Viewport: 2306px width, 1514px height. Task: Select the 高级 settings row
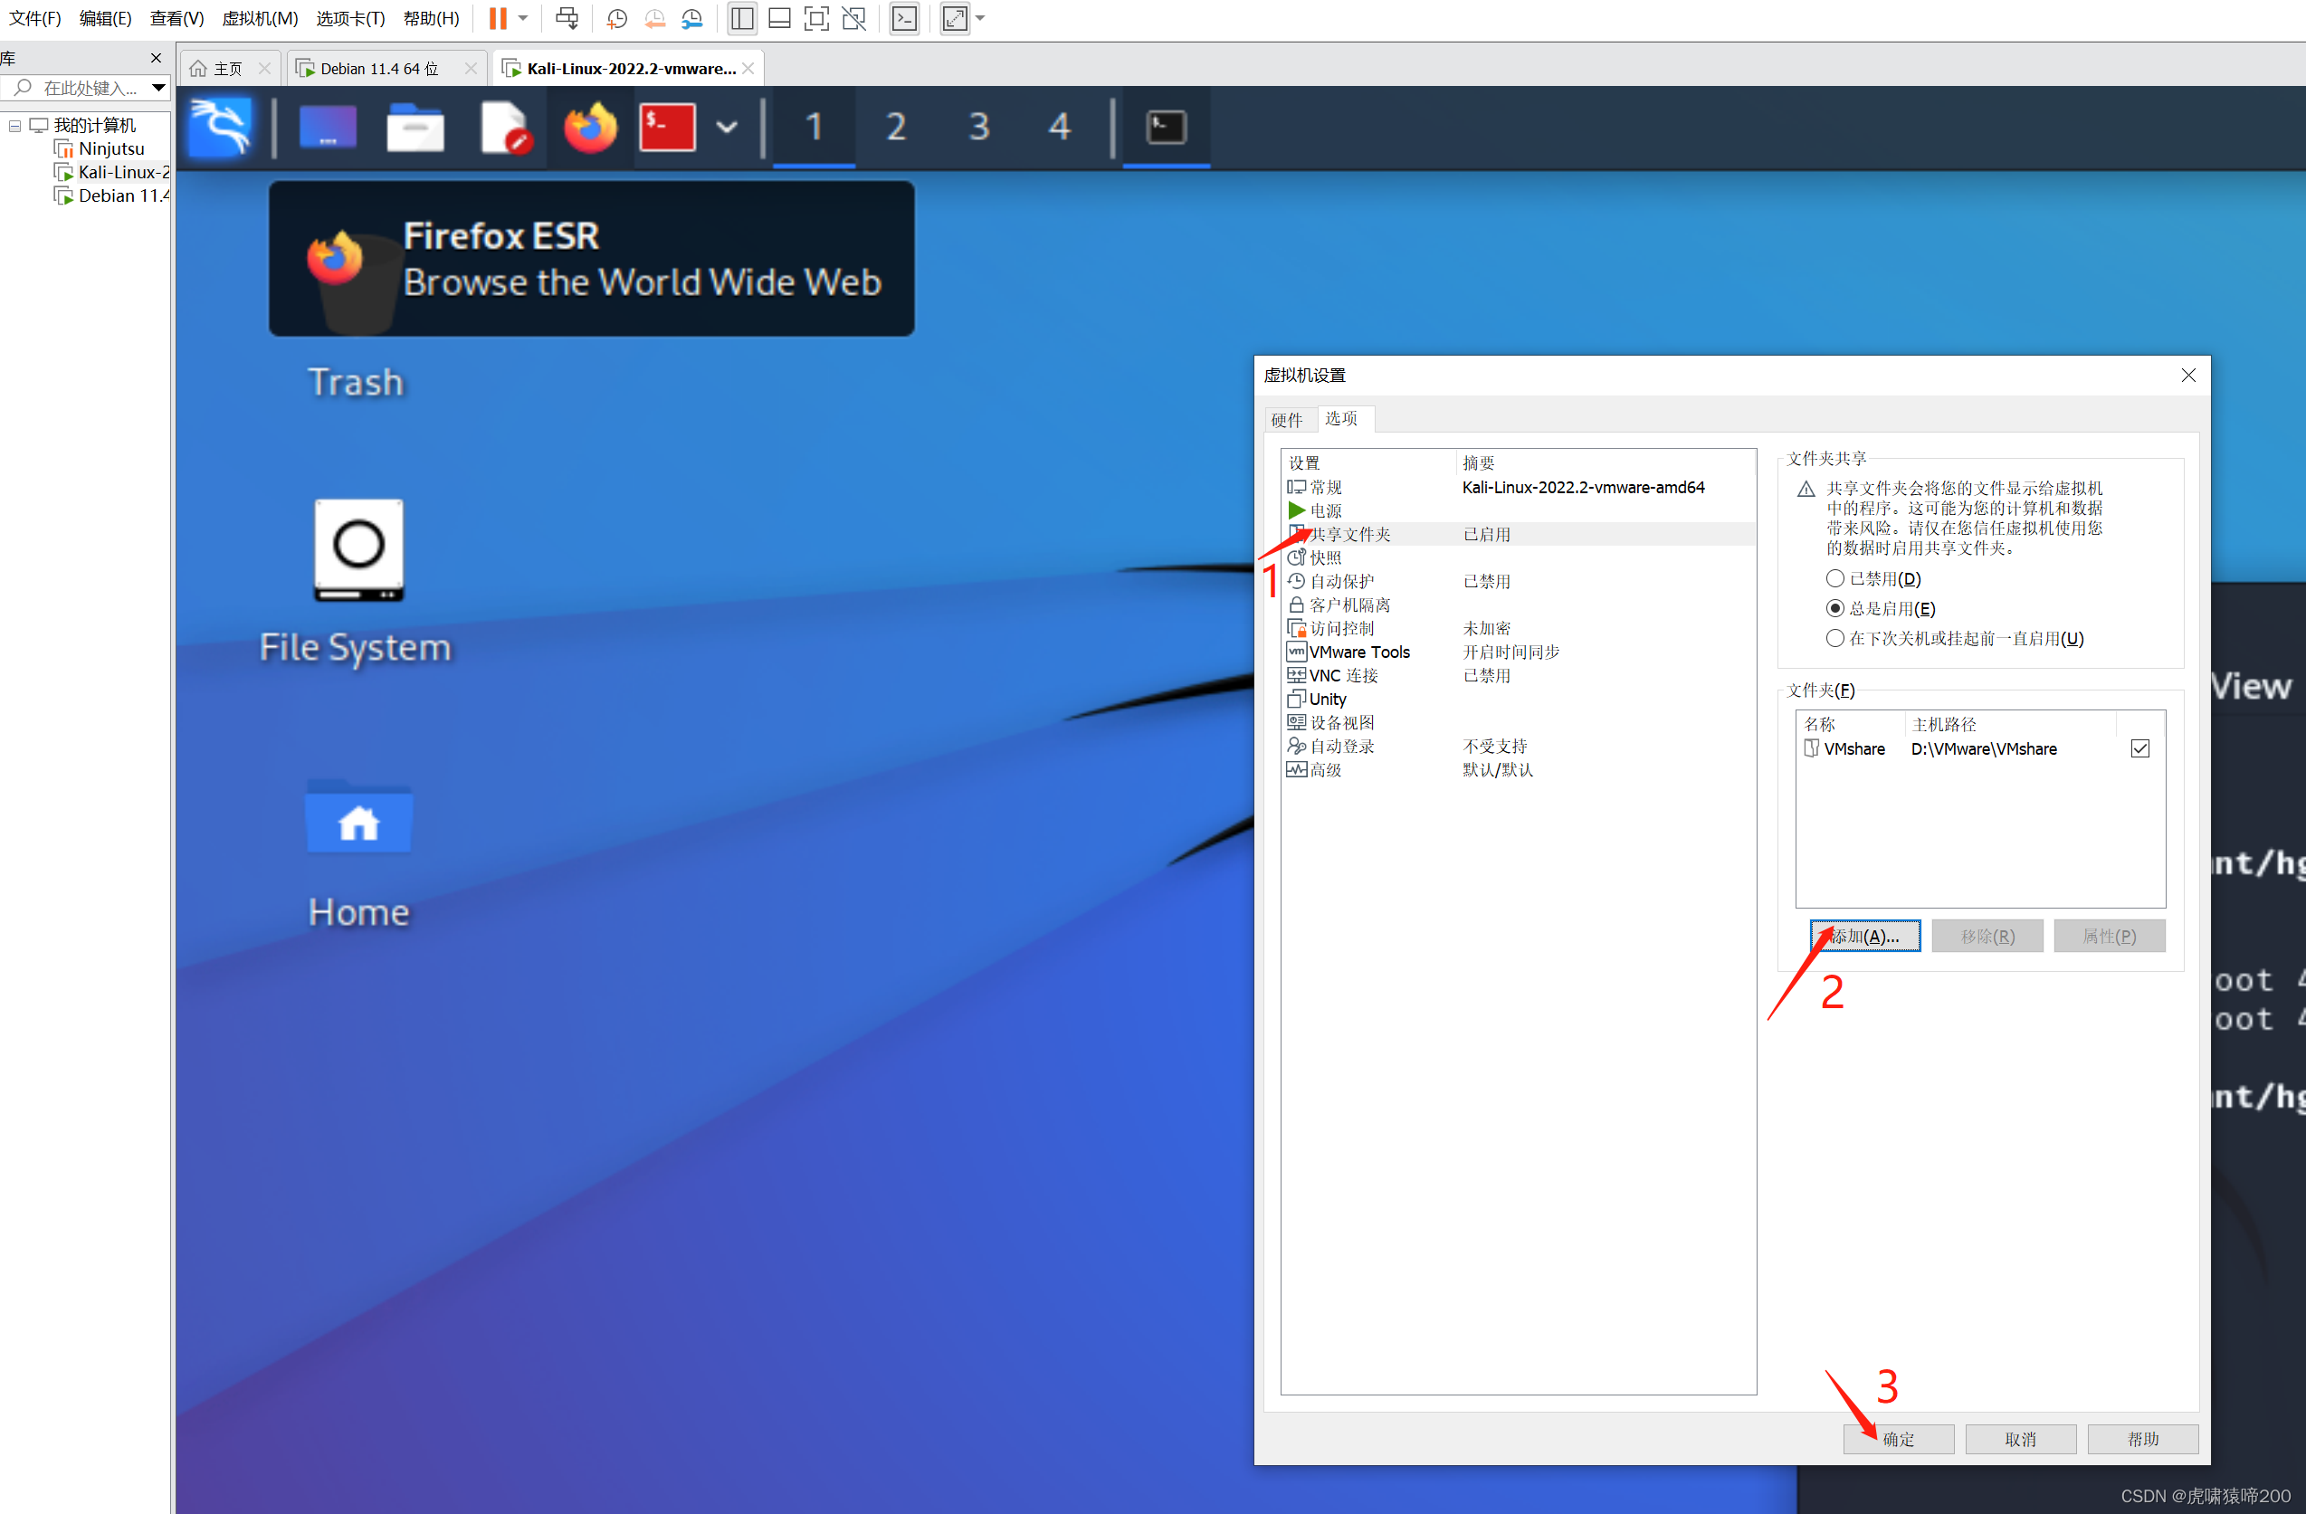(x=1519, y=770)
